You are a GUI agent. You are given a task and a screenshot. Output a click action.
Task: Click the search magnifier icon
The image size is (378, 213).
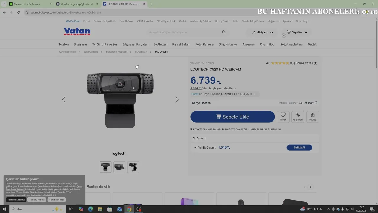224,32
